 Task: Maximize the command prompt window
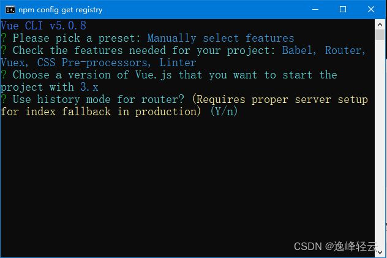343,9
